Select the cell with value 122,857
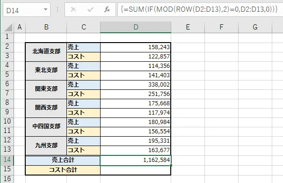283x183 pixels. [x=136, y=57]
